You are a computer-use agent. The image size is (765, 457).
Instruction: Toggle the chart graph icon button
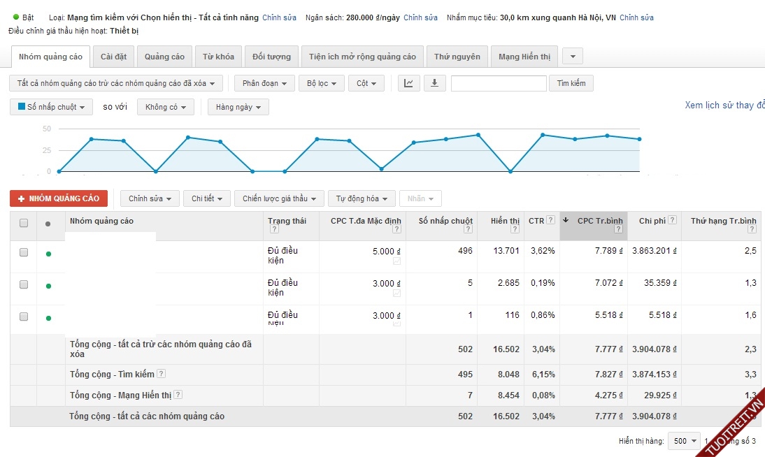click(409, 84)
